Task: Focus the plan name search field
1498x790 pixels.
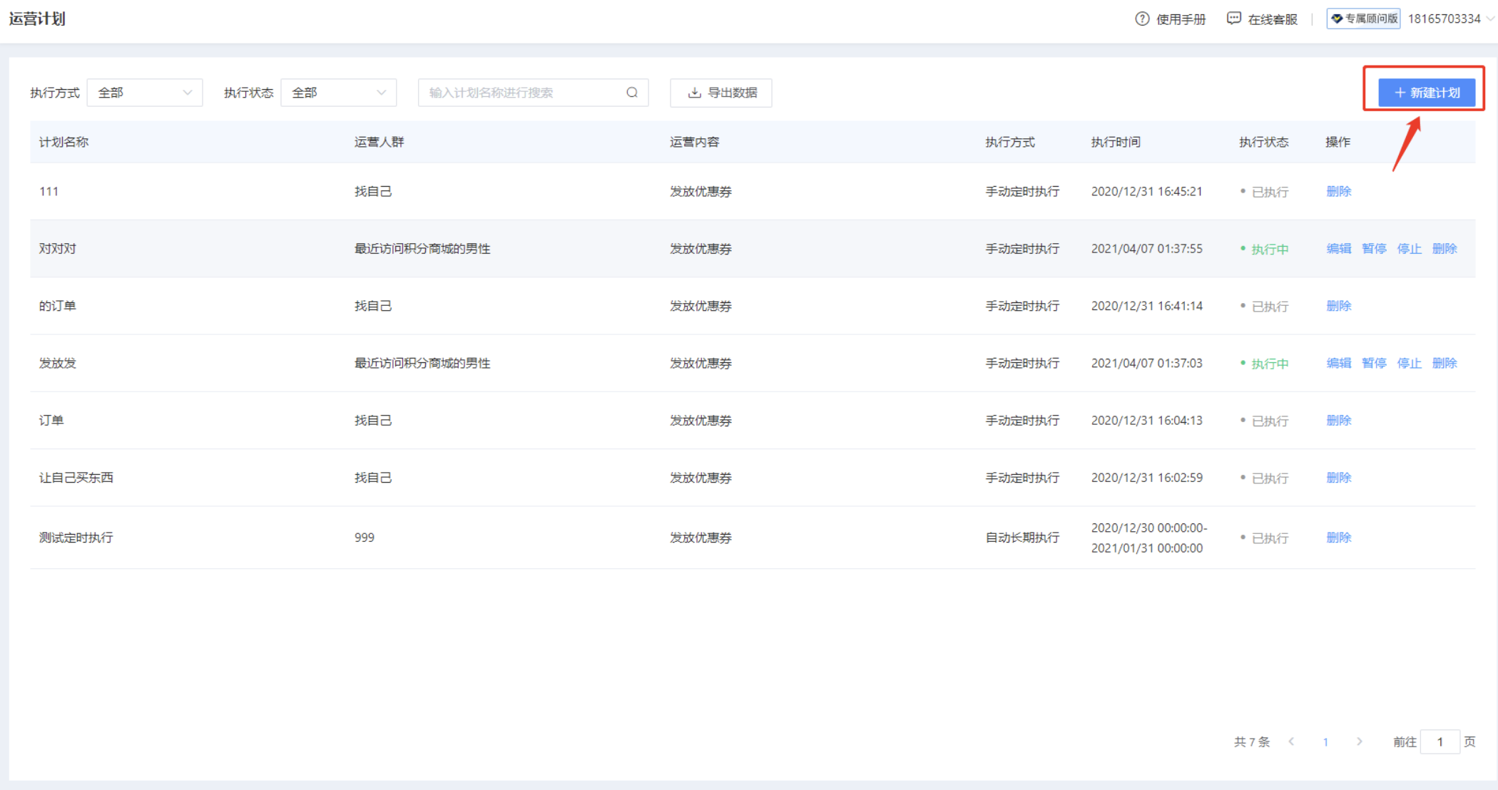Action: [521, 93]
